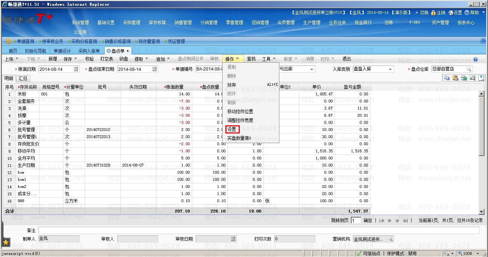Click the magnifier icon in 盘点仓库 field
This screenshot has height=257, width=488.
coord(468,69)
